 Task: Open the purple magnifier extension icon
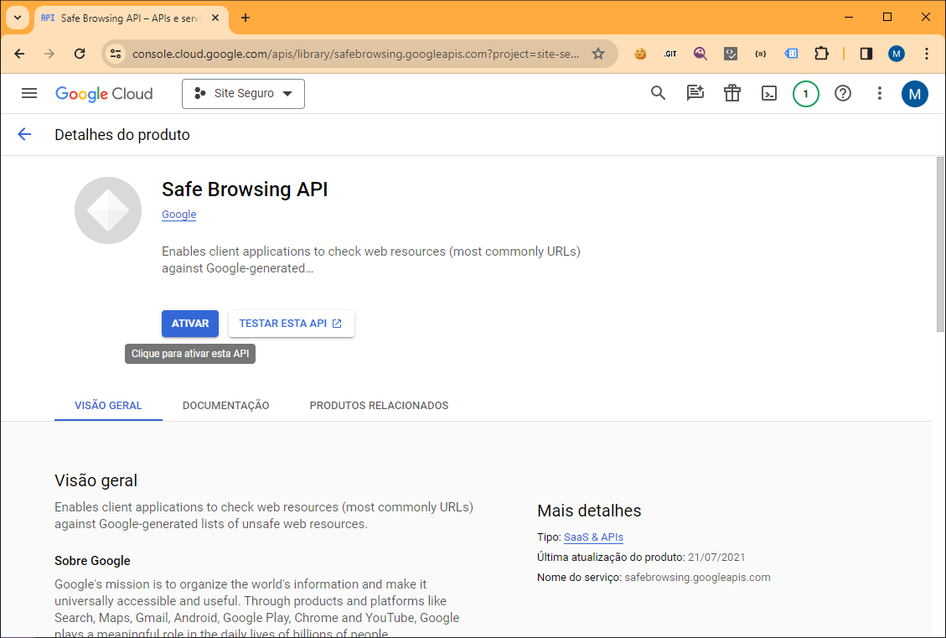700,54
